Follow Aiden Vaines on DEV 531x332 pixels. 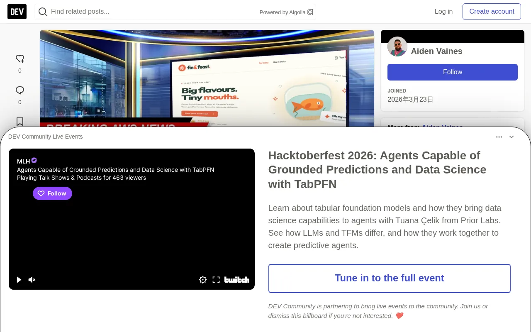click(x=453, y=72)
